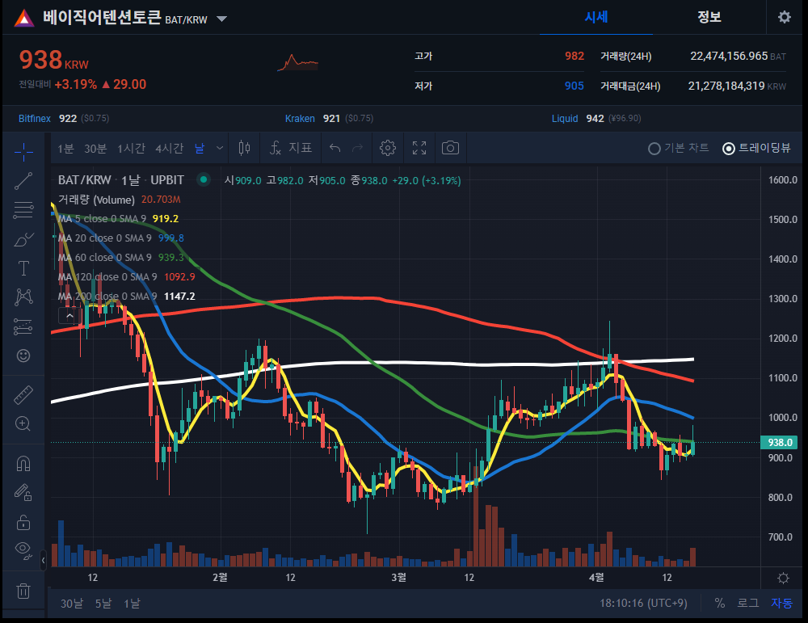Screen dimensions: 808x623
Task: Click the MA 5 indicator legend
Action: (118, 218)
